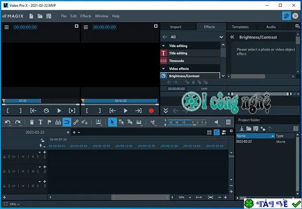This screenshot has height=209, width=302.
Task: Open the 50% zoom level dropdown
Action: [190, 198]
